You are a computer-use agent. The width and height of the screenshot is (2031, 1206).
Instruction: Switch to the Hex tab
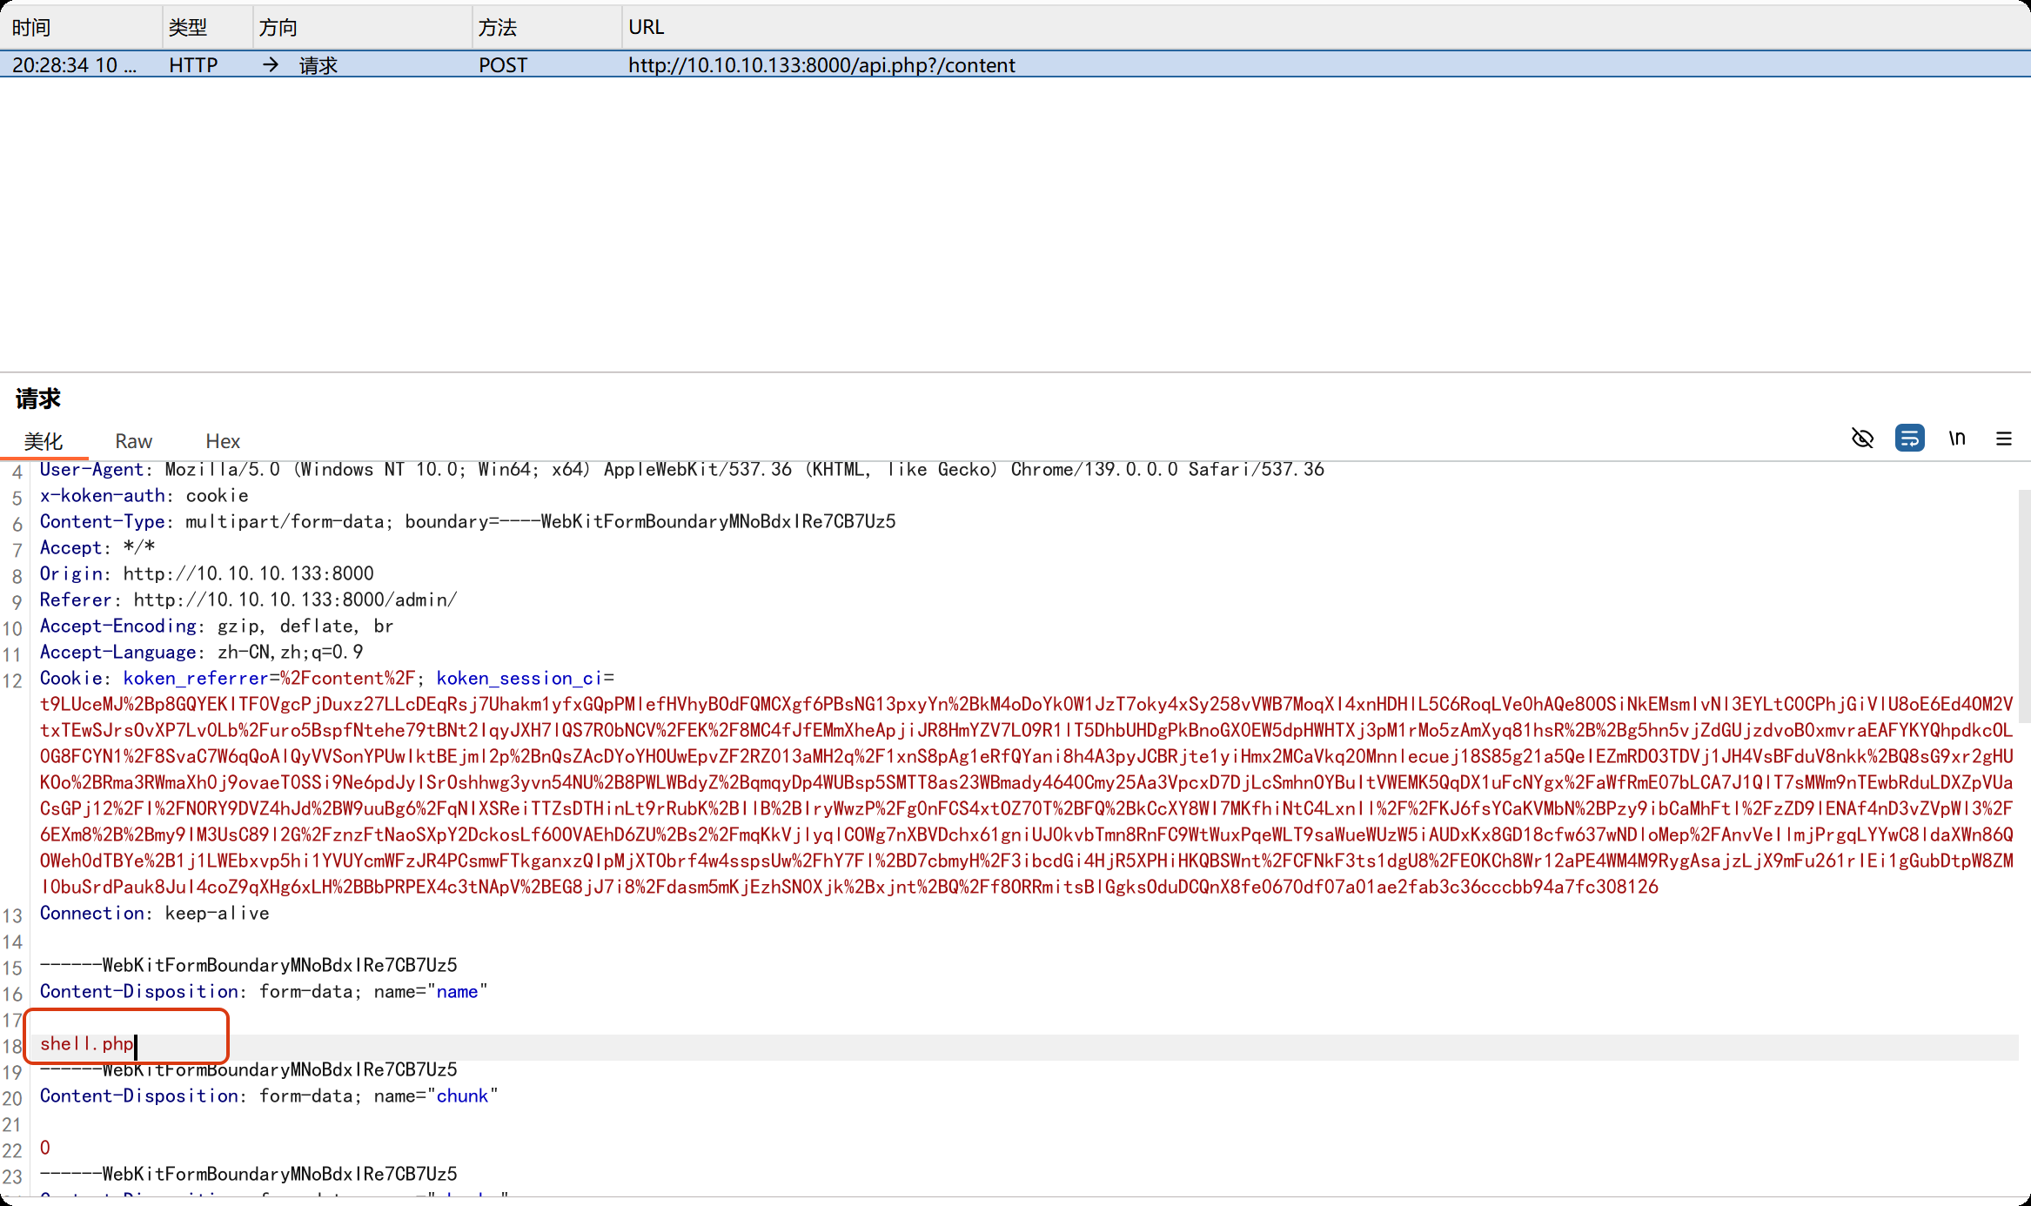pos(223,441)
